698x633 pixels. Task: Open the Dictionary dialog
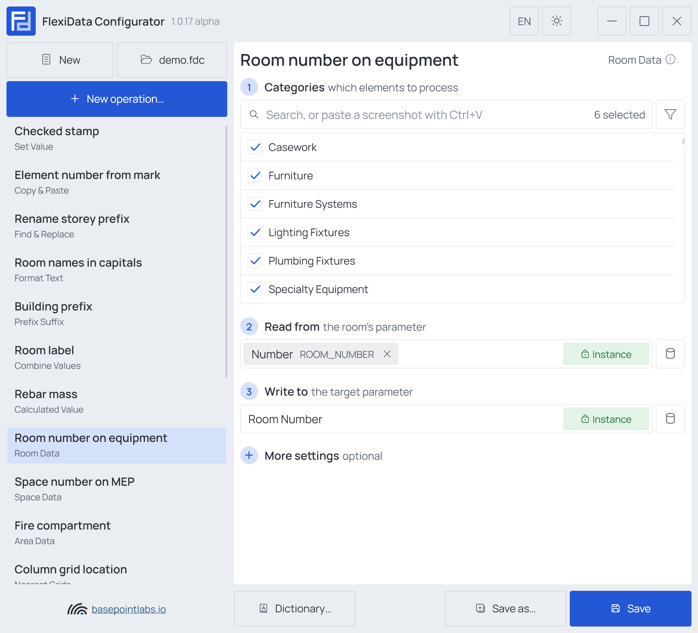coord(295,609)
